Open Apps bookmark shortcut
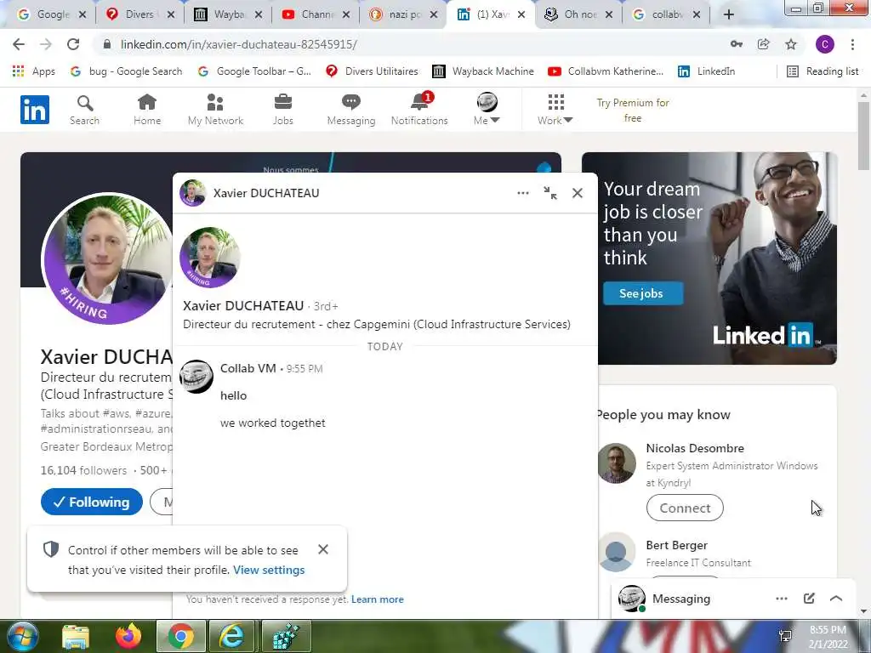This screenshot has width=871, height=653. pyautogui.click(x=34, y=71)
